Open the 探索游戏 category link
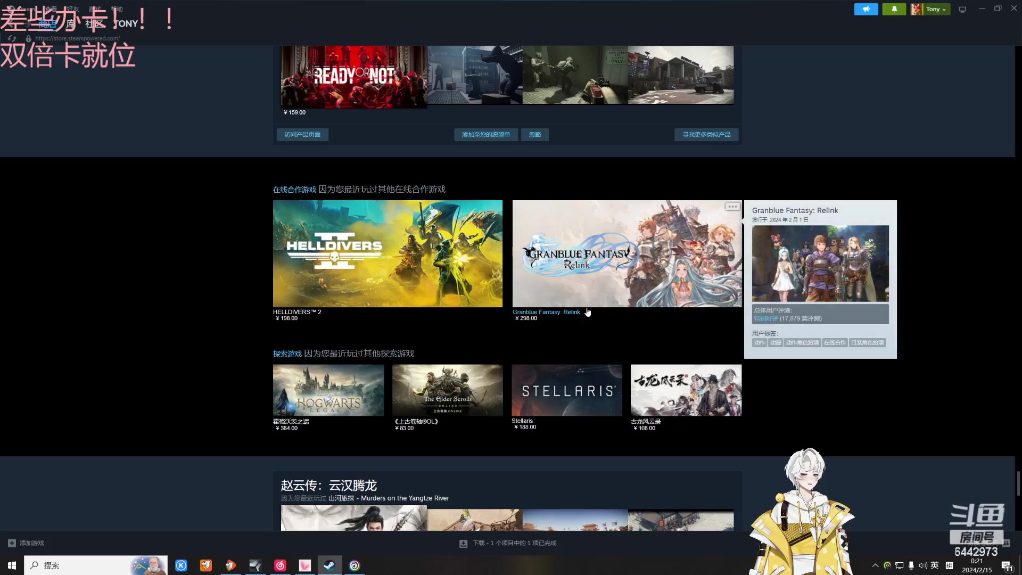The height and width of the screenshot is (575, 1022). tap(287, 354)
